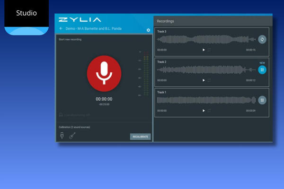Click the ZYLIA logo
The image size is (284, 189).
click(80, 19)
